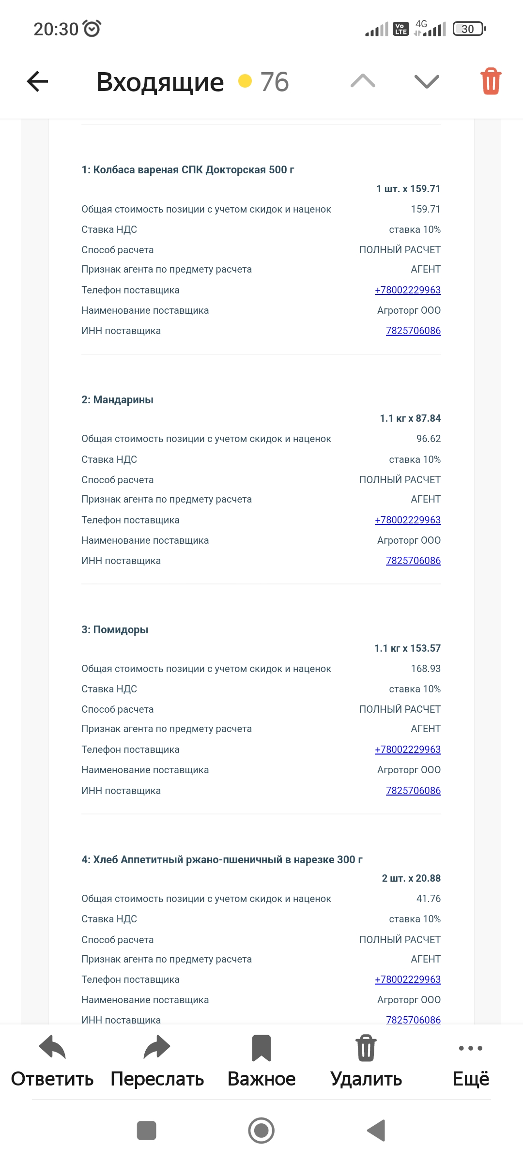
Task: Tap the yellow unread marker dot
Action: (x=245, y=81)
